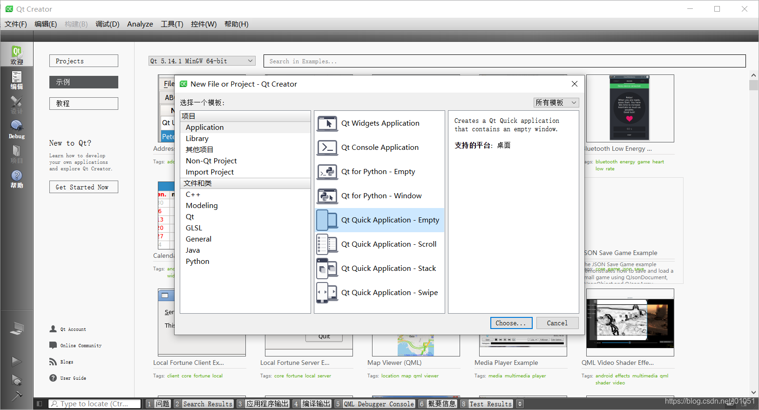Select Qt for Python - Window icon
The width and height of the screenshot is (759, 410).
(327, 196)
